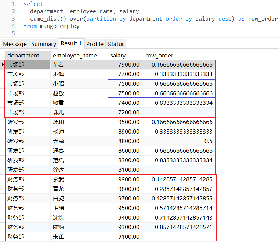Screen dimensions: 279x242
Task: Select employee name cell 赵敏
Action: coord(79,93)
